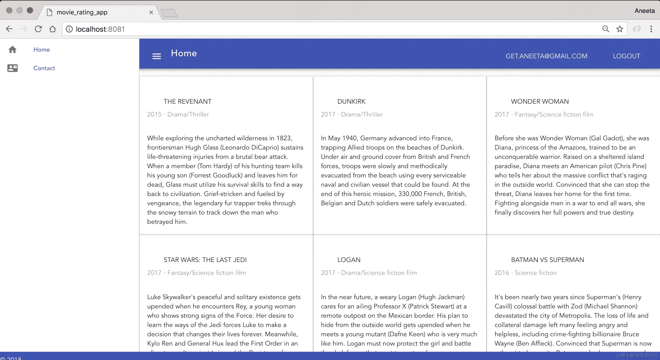Screen dimensions: 660x360
Task: Open the Home link in the sidebar
Action: tap(42, 50)
